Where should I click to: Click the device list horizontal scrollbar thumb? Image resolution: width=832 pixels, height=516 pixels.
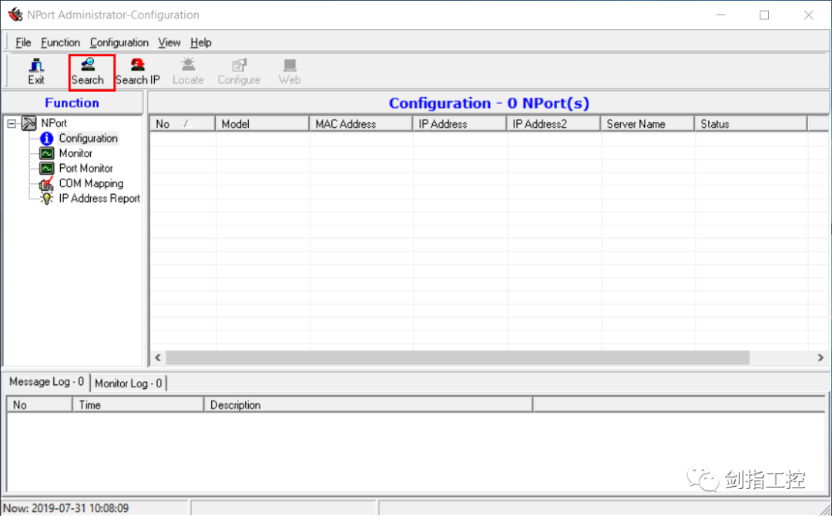pos(458,357)
